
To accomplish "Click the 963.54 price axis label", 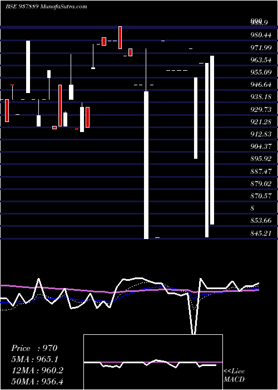I will pos(261,60).
